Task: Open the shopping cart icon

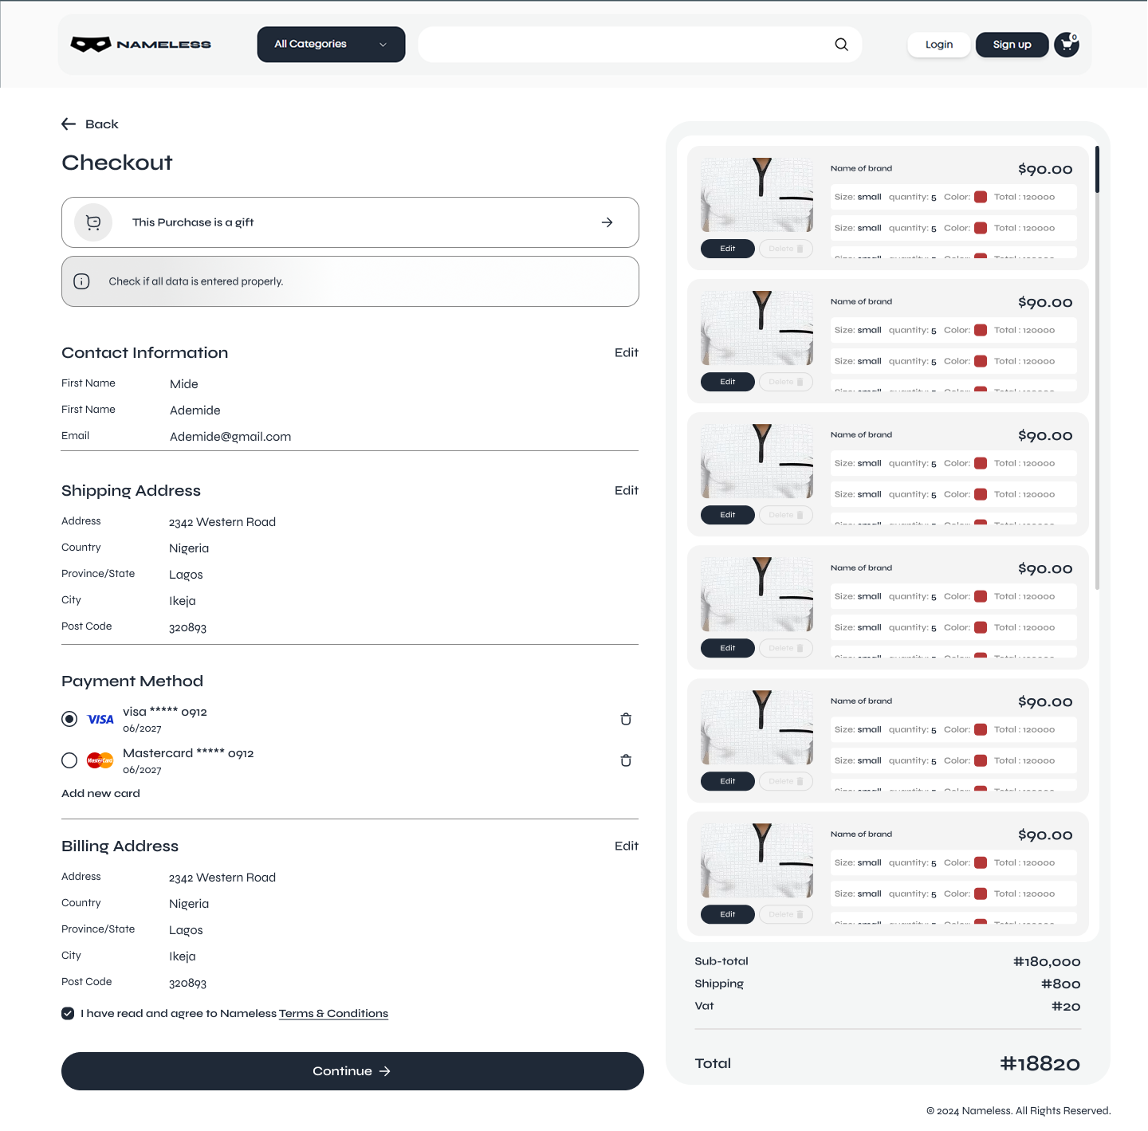Action: pyautogui.click(x=1066, y=45)
